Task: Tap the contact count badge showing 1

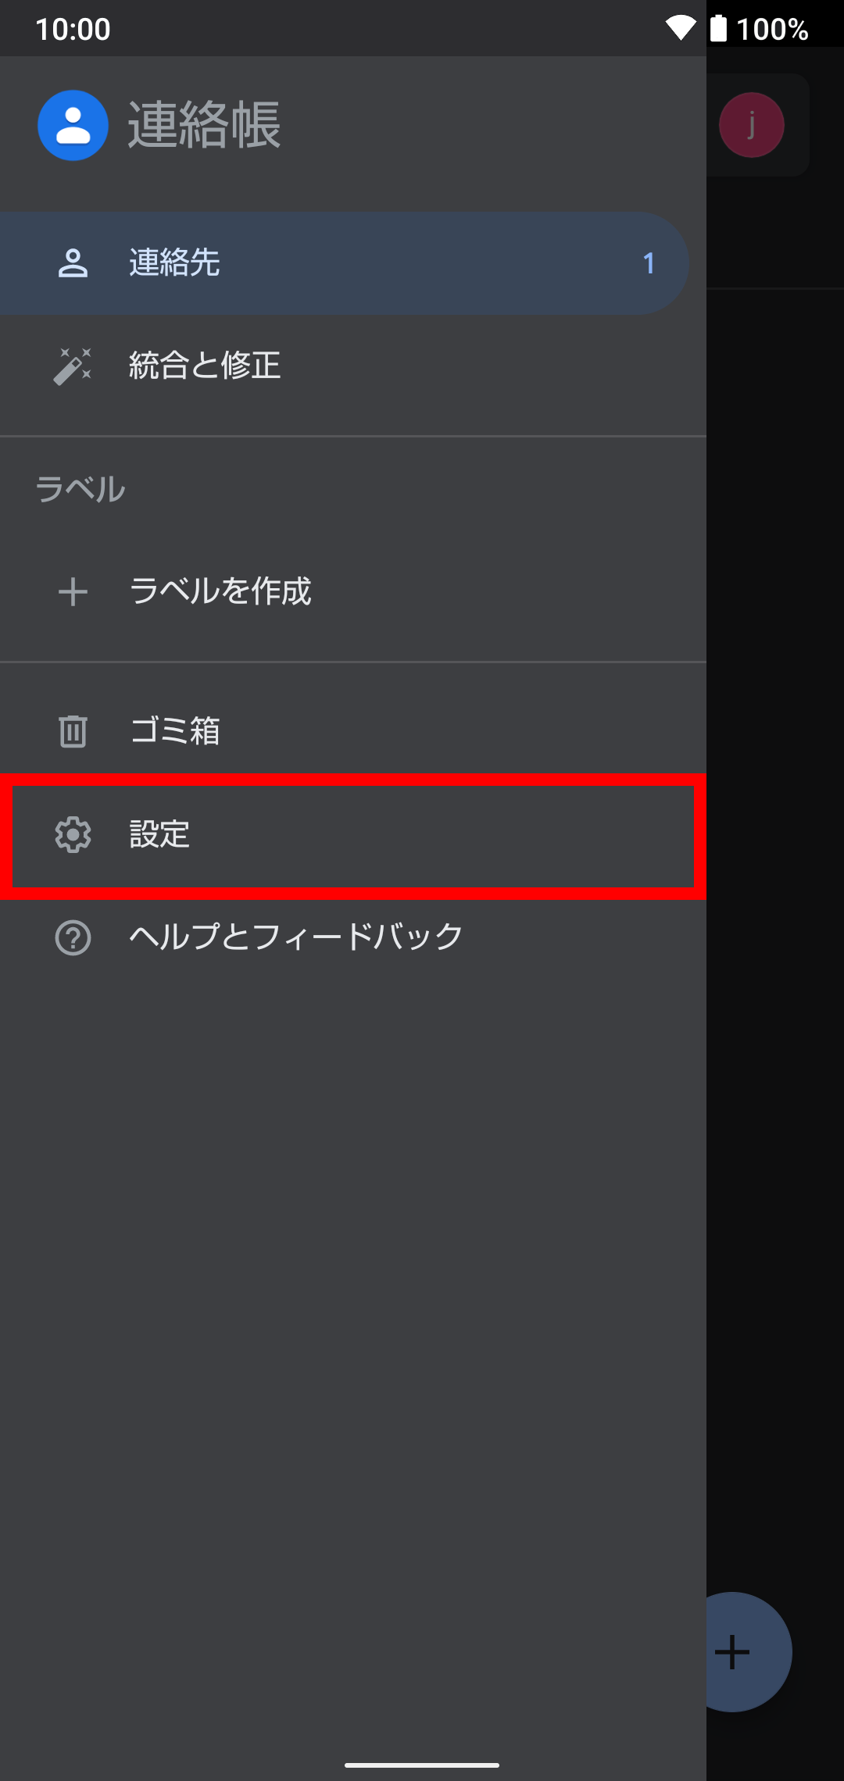Action: [649, 263]
